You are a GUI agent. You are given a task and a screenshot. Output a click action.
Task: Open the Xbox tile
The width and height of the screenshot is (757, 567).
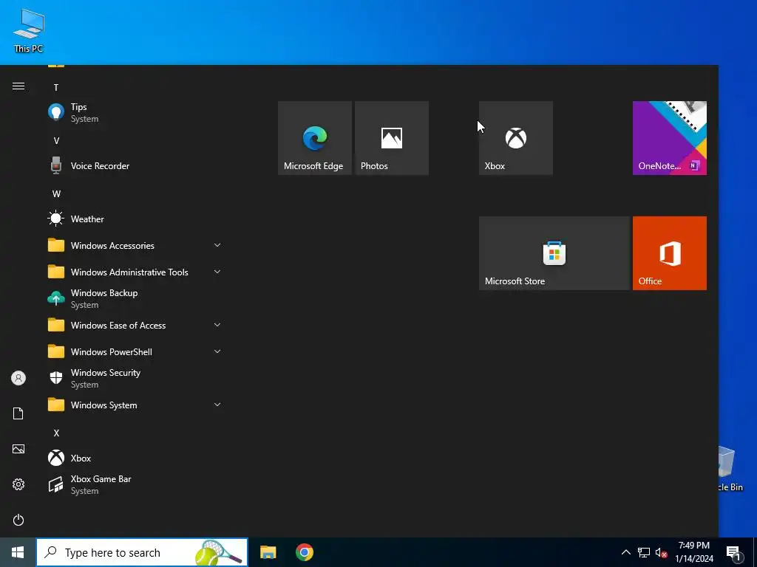515,138
